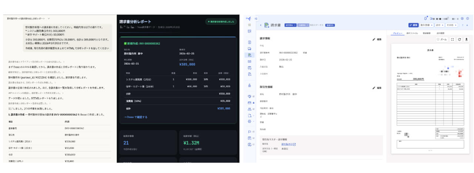Toggle the sidebar collapse icon beside the logo
The width and height of the screenshot is (474, 173).
click(x=256, y=18)
